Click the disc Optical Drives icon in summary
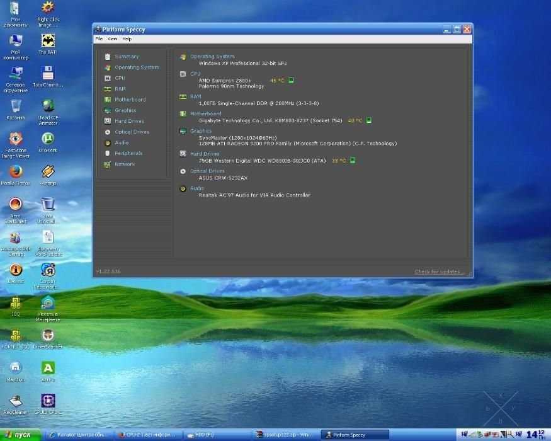The height and width of the screenshot is (441, 551). click(x=183, y=171)
